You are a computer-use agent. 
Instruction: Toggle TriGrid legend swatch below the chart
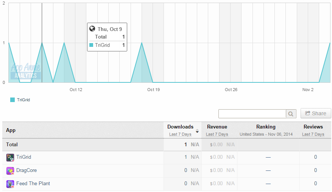(x=12, y=100)
